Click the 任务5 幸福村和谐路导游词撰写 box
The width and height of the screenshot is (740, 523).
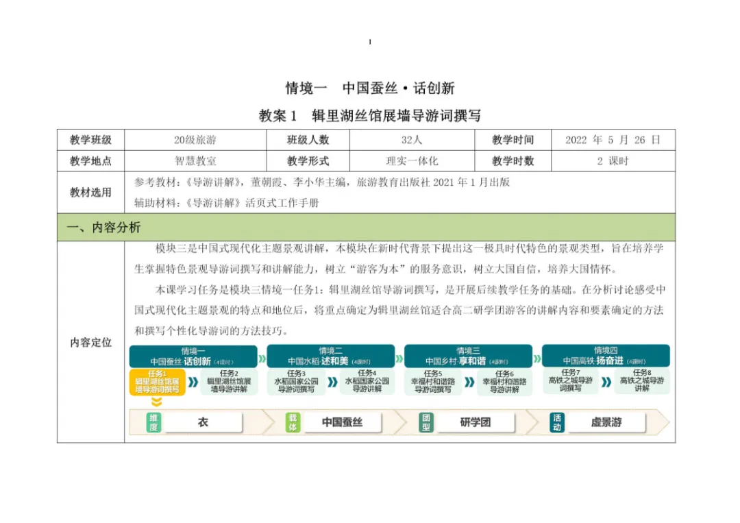pyautogui.click(x=433, y=382)
